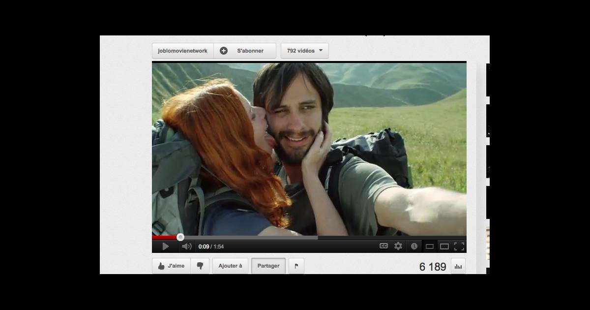Open the Partager share panel
This screenshot has width=590, height=310.
point(268,266)
